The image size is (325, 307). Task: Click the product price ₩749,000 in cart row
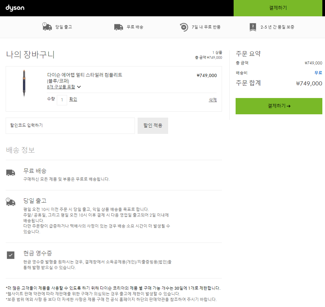[207, 75]
